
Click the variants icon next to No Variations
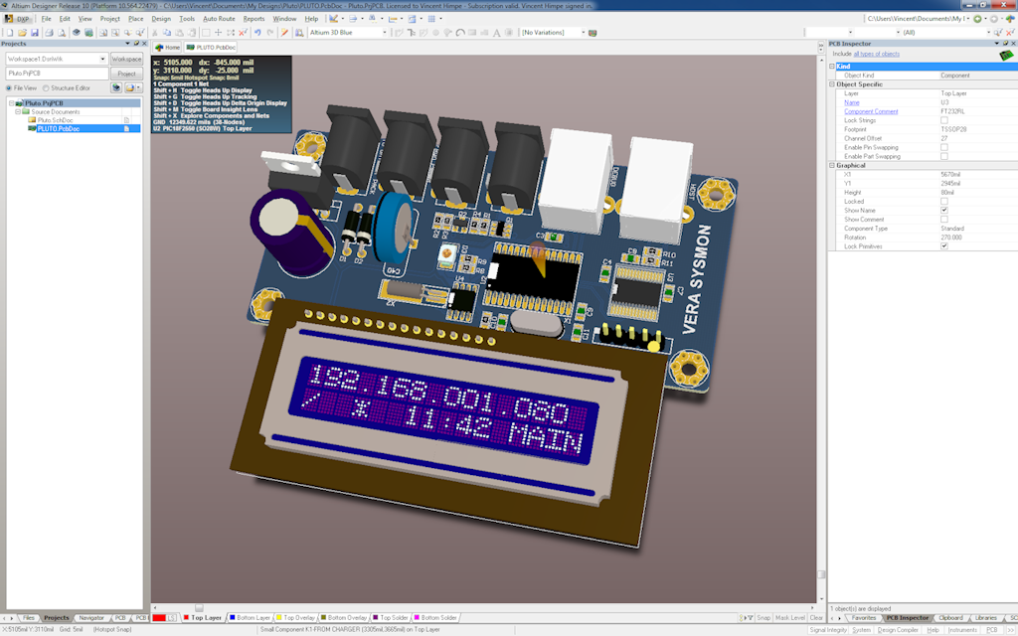(x=593, y=33)
